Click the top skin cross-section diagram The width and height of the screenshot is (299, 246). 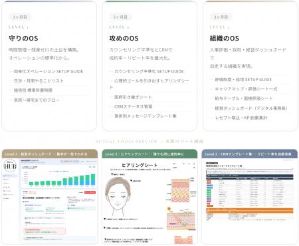[x=181, y=191]
